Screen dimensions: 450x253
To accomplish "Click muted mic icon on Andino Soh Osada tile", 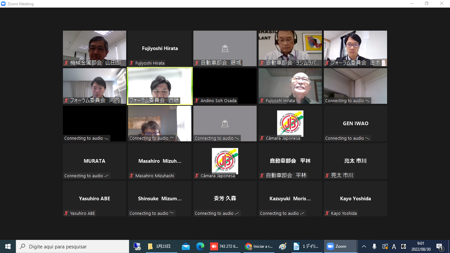I will click(197, 101).
